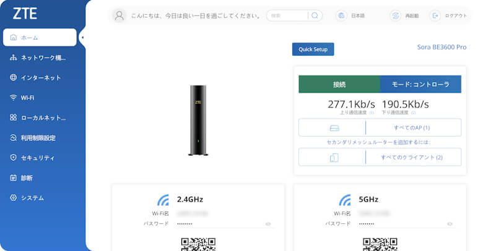Open the Wi-Fi settings menu
483x251 pixels.
(x=28, y=98)
